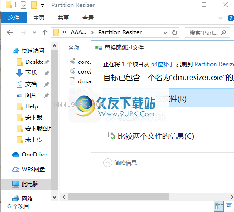Click the search magnifier icon
This screenshot has height=212, width=234.
coord(223,32)
